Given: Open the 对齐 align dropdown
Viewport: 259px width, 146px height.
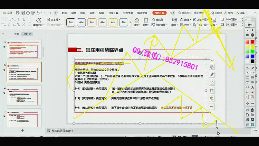Looking at the screenshot, I should coord(187,25).
